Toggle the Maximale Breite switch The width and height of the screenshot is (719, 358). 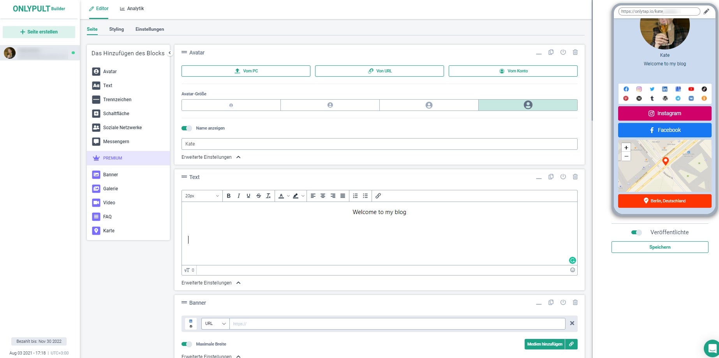pos(187,344)
